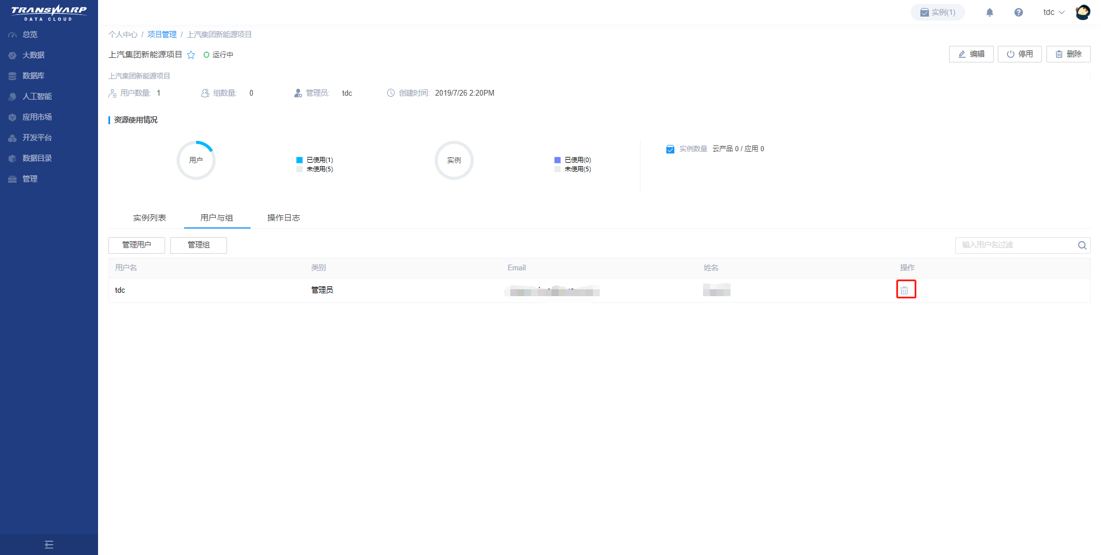Click the 创建时间 2019/7/26 2:20PM value
Viewport: 1101px width, 555px height.
[x=464, y=93]
